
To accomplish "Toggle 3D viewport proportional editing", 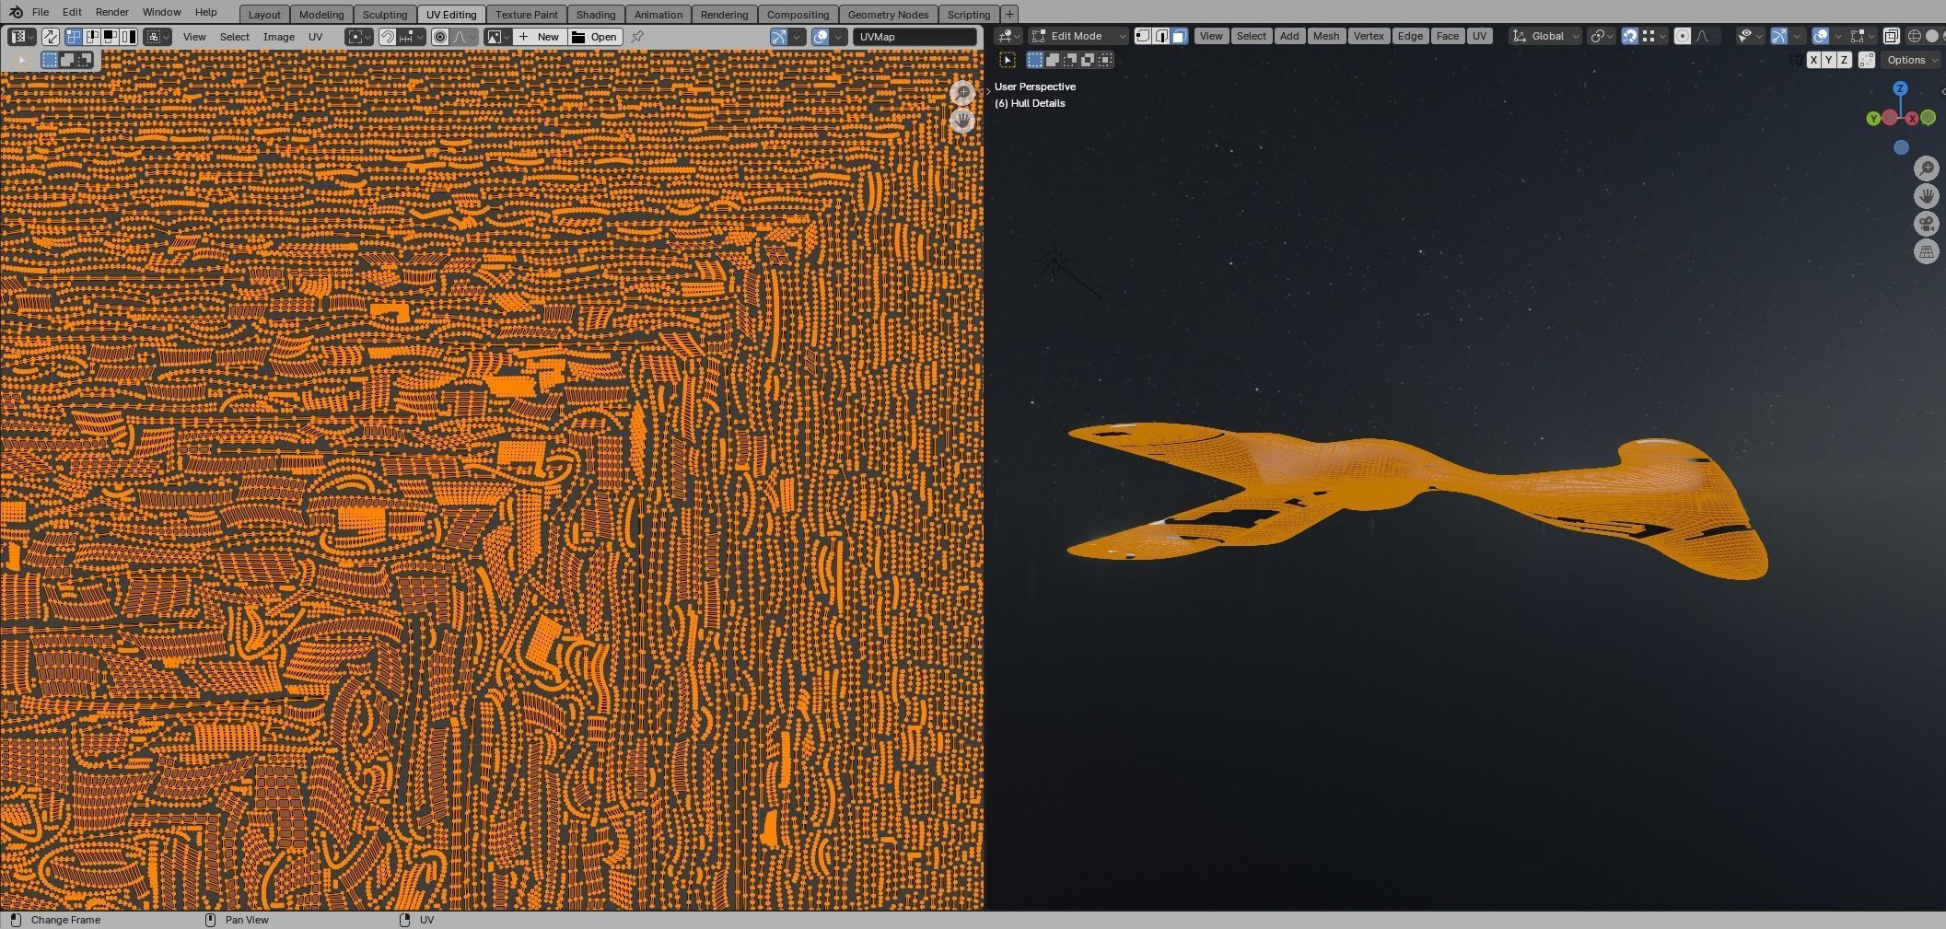I will coord(1682,36).
